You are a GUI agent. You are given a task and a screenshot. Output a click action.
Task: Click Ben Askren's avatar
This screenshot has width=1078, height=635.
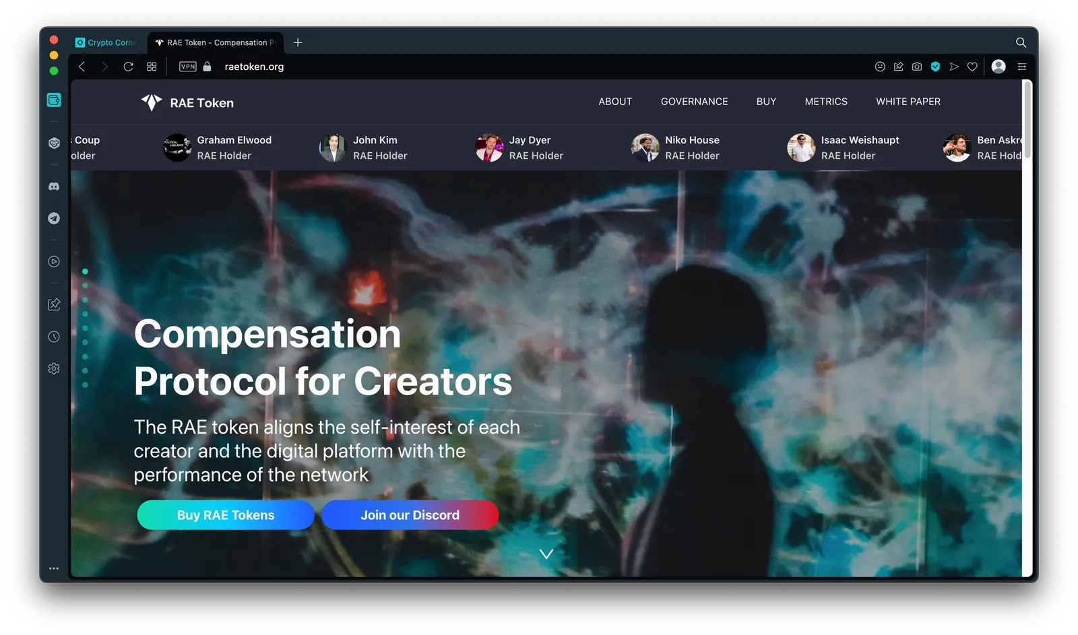tap(957, 147)
